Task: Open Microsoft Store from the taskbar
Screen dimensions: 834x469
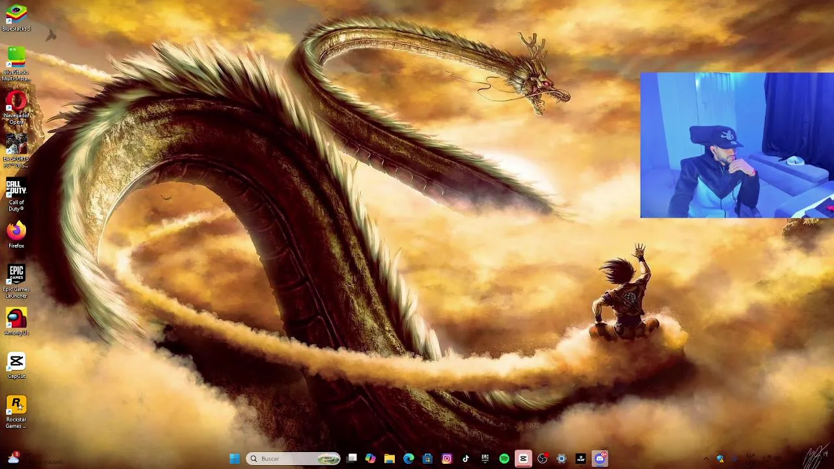Action: point(427,459)
